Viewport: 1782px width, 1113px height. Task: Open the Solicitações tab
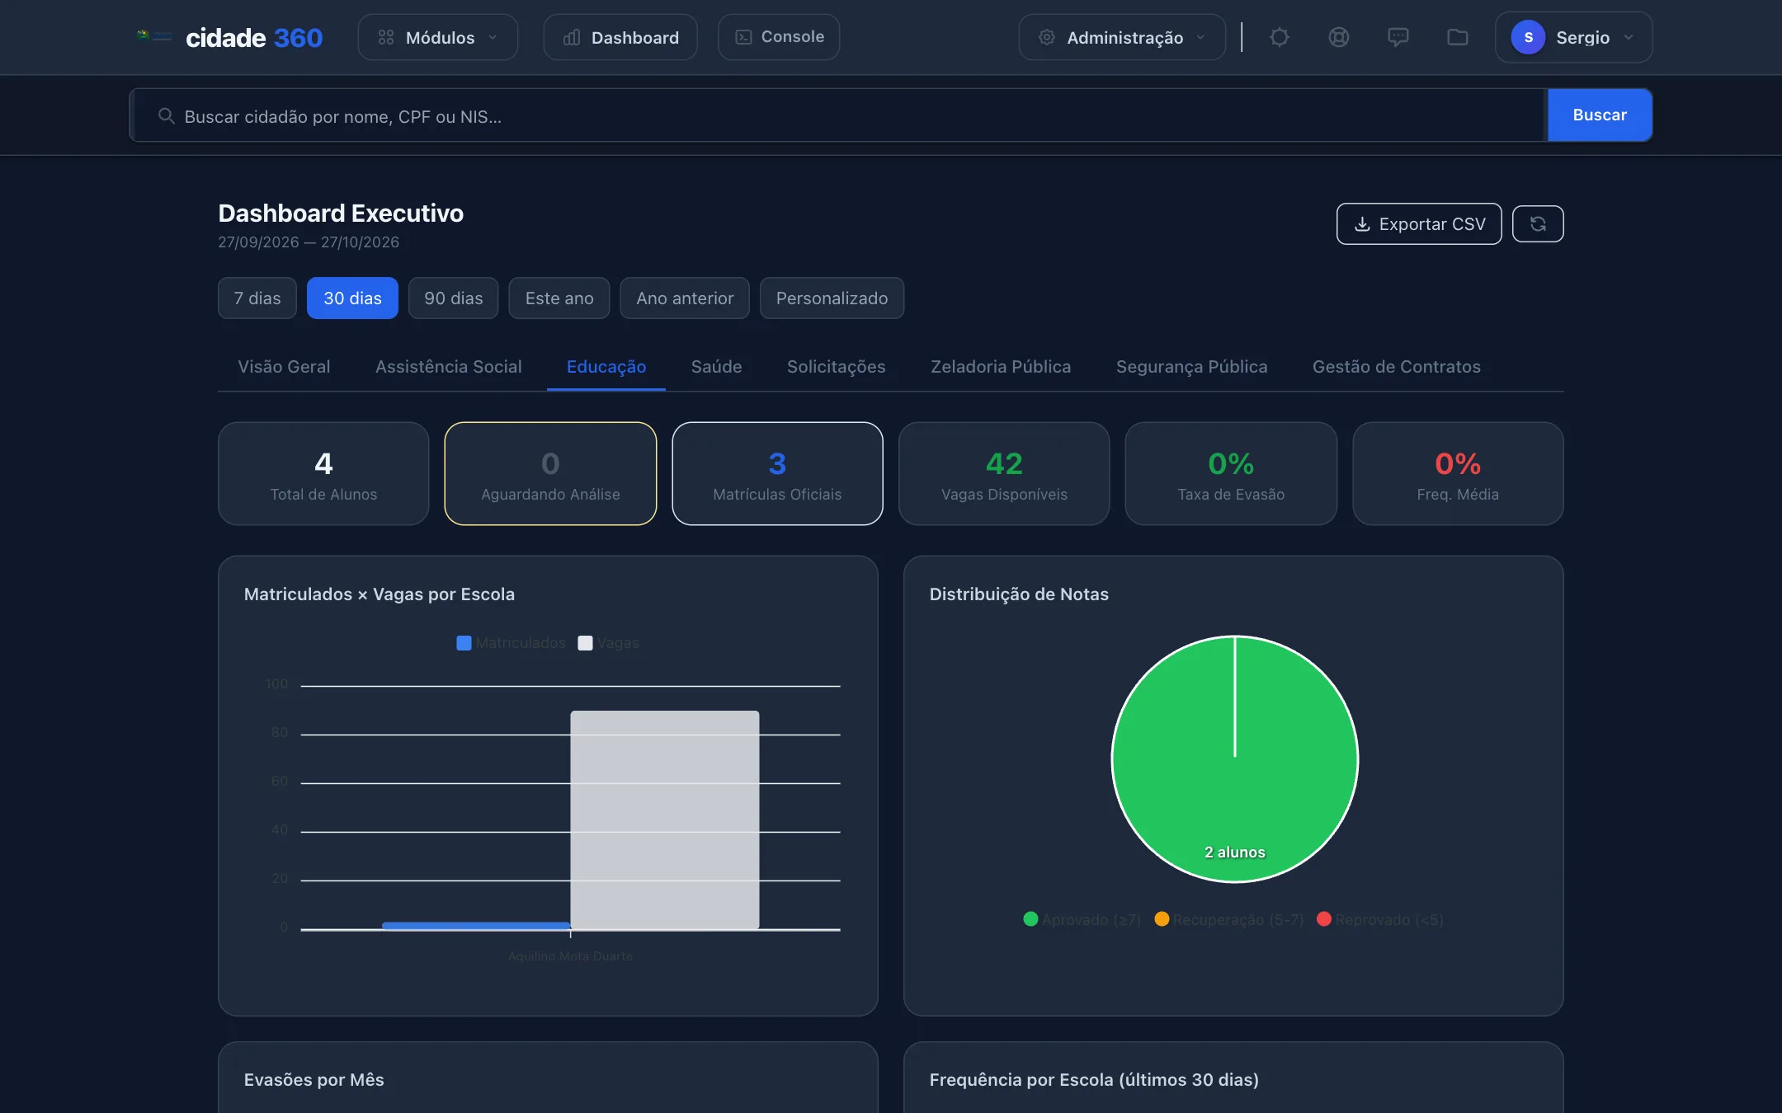tap(836, 367)
